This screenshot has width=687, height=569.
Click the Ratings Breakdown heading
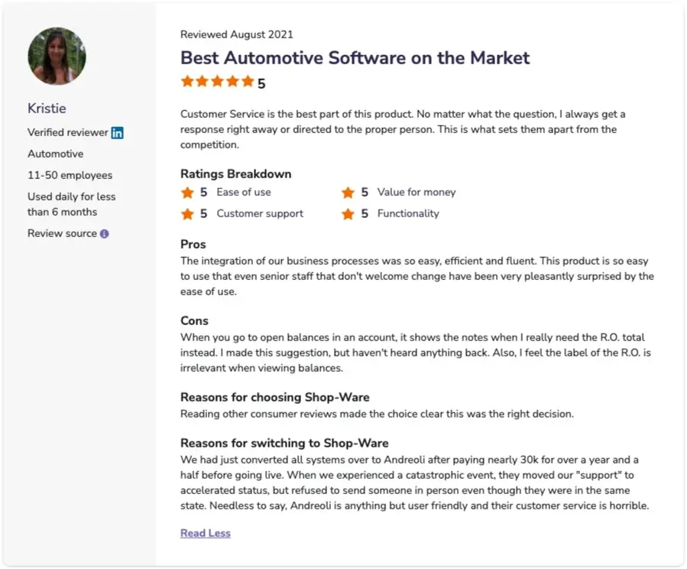pos(235,174)
